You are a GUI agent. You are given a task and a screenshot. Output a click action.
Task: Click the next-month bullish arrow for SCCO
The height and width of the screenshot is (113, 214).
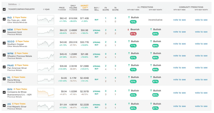[x=151, y=41]
